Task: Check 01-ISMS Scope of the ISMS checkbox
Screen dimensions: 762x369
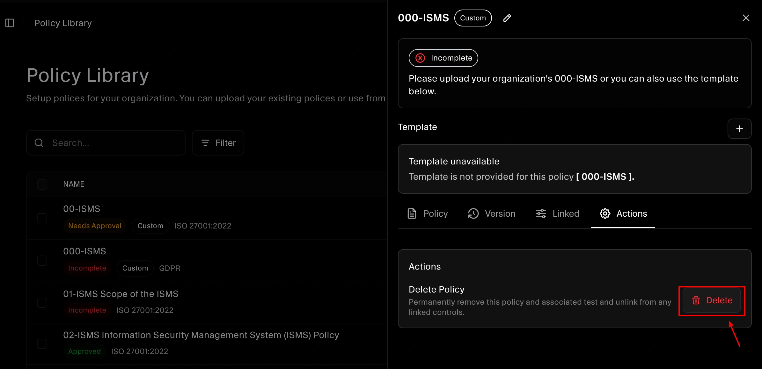Action: (x=42, y=302)
